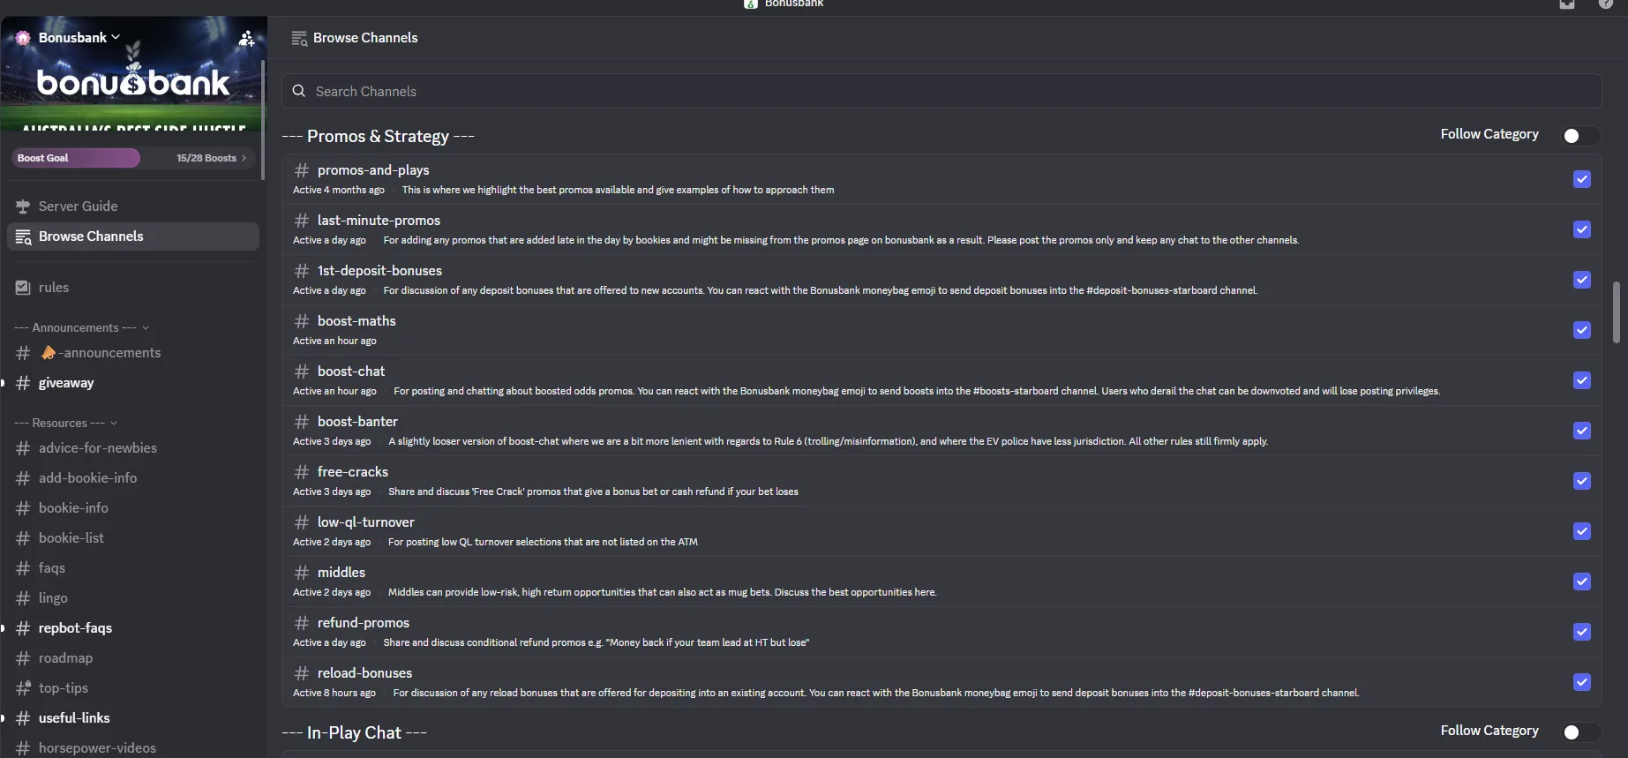1628x758 pixels.
Task: Select giveaway in the channel sidebar
Action: (66, 383)
